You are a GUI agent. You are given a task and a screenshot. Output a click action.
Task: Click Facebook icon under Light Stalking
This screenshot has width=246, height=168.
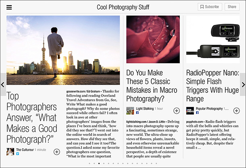tap(138, 113)
